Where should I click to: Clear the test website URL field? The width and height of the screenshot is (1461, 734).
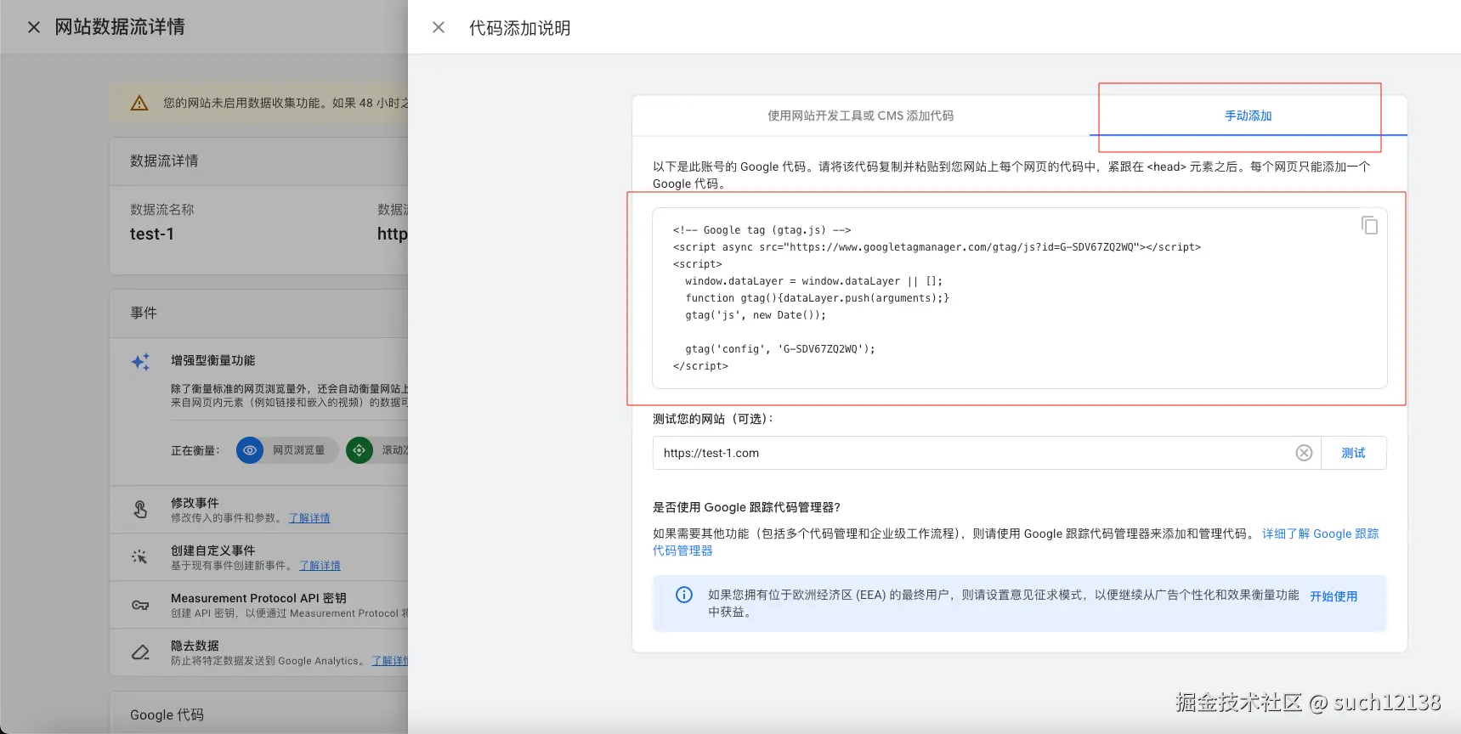(x=1304, y=453)
